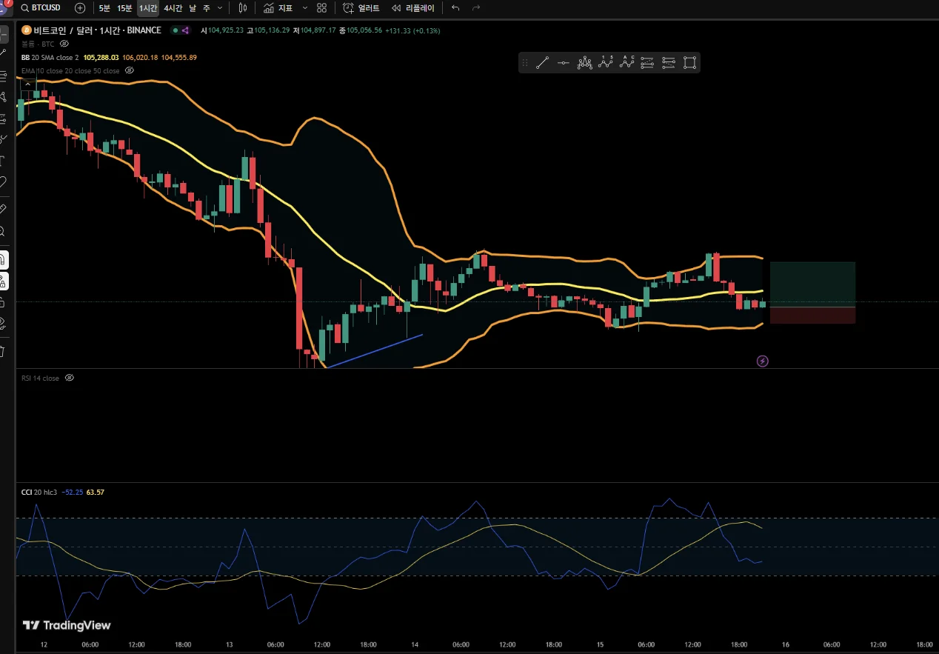
Task: Switch to the 15분 timeframe
Action: pos(124,8)
